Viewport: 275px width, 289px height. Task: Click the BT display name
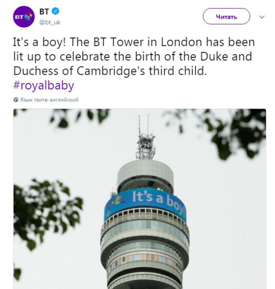44,11
